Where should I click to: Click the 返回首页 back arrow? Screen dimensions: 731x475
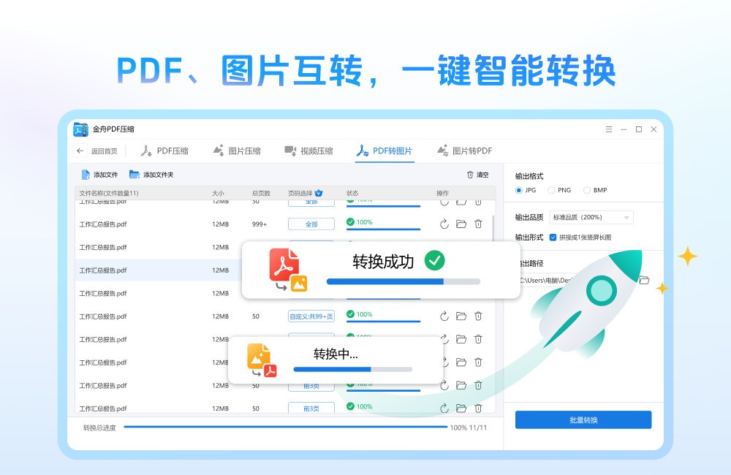pyautogui.click(x=80, y=151)
